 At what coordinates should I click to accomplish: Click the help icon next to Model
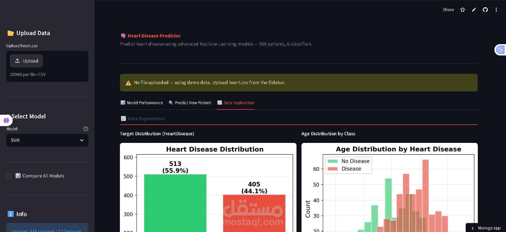[x=86, y=129]
